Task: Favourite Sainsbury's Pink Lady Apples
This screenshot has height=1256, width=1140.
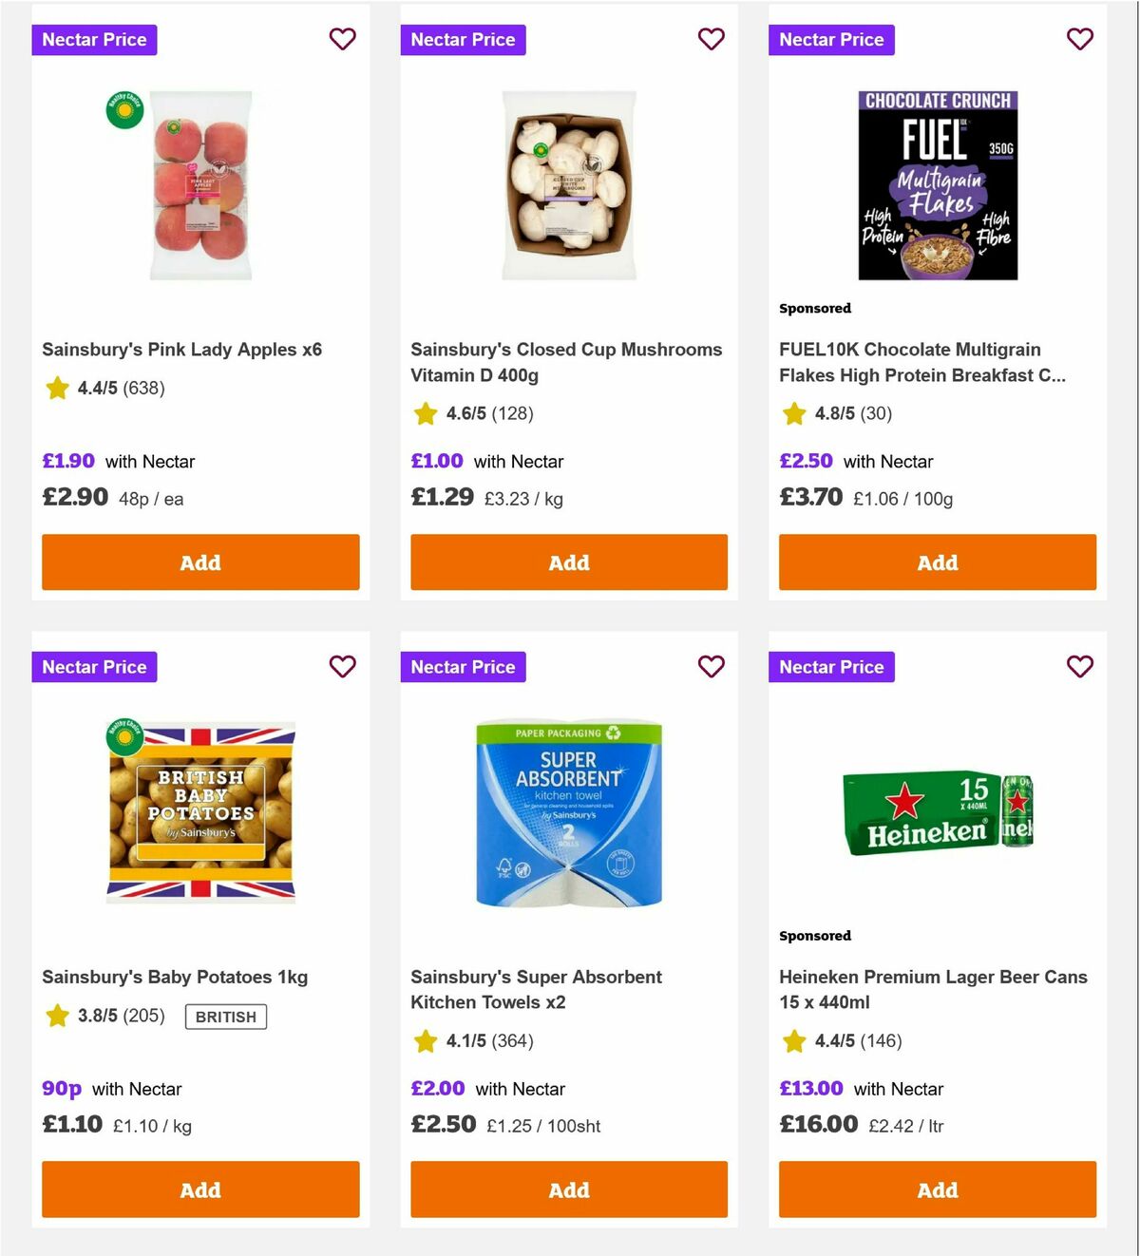Action: click(342, 39)
